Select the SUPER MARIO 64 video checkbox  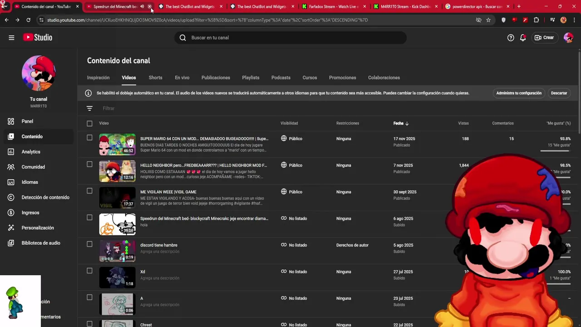(89, 138)
